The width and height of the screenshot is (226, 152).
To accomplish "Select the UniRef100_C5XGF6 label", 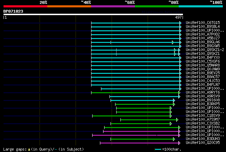I will coord(203,61).
